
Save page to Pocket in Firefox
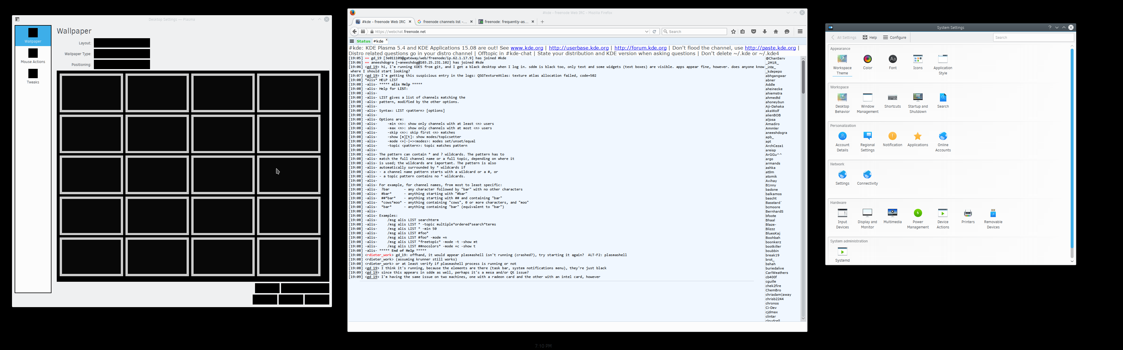[753, 31]
